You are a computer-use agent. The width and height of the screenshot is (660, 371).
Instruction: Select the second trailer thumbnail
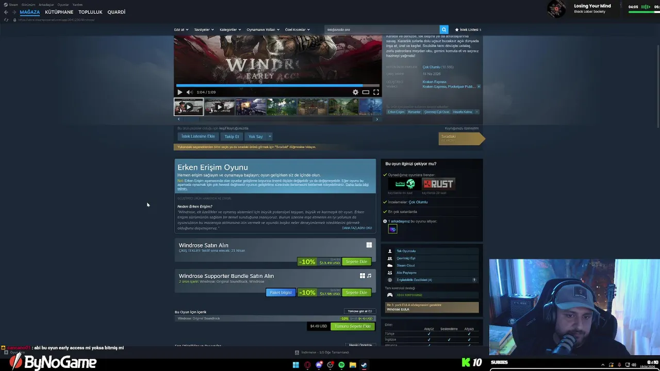(219, 107)
